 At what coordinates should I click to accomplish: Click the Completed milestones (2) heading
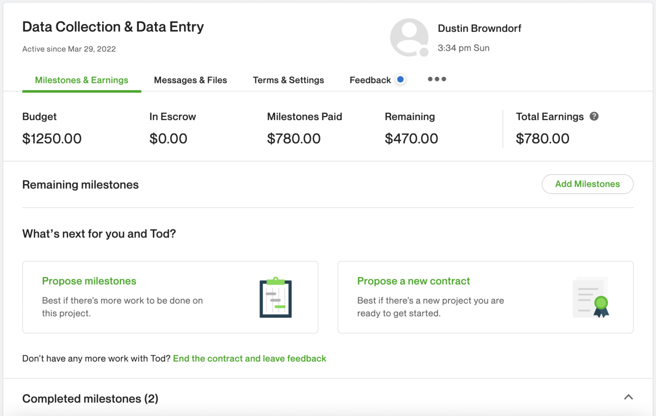(x=90, y=399)
